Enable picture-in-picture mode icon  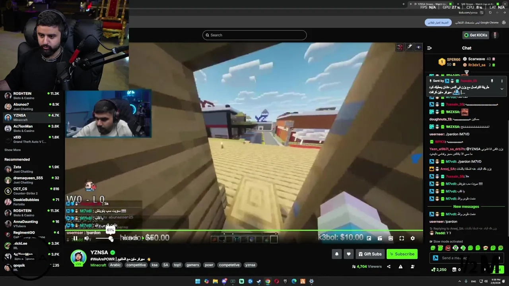point(369,238)
